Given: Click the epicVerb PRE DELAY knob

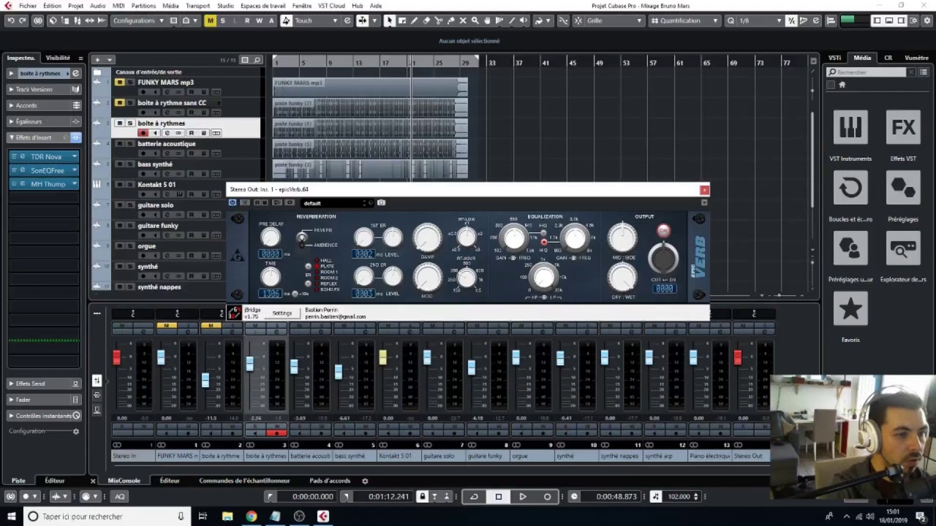Looking at the screenshot, I should [271, 237].
